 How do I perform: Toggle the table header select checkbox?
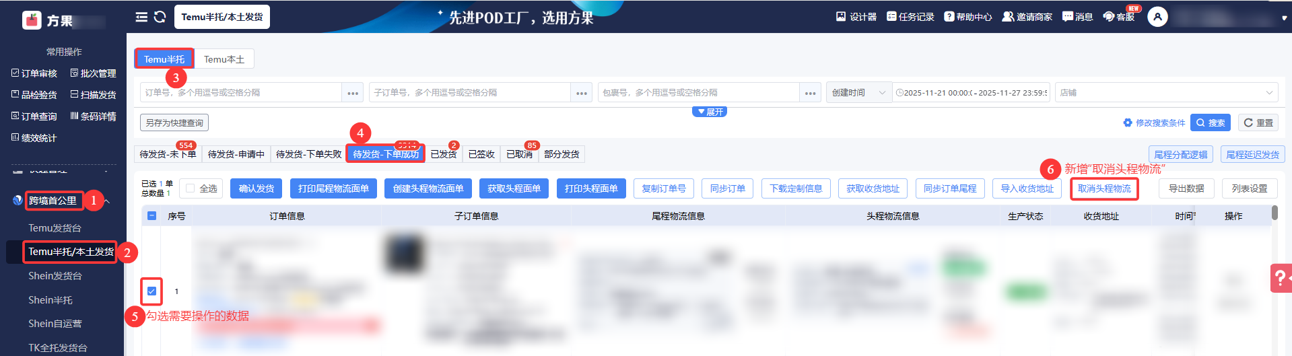(x=151, y=216)
